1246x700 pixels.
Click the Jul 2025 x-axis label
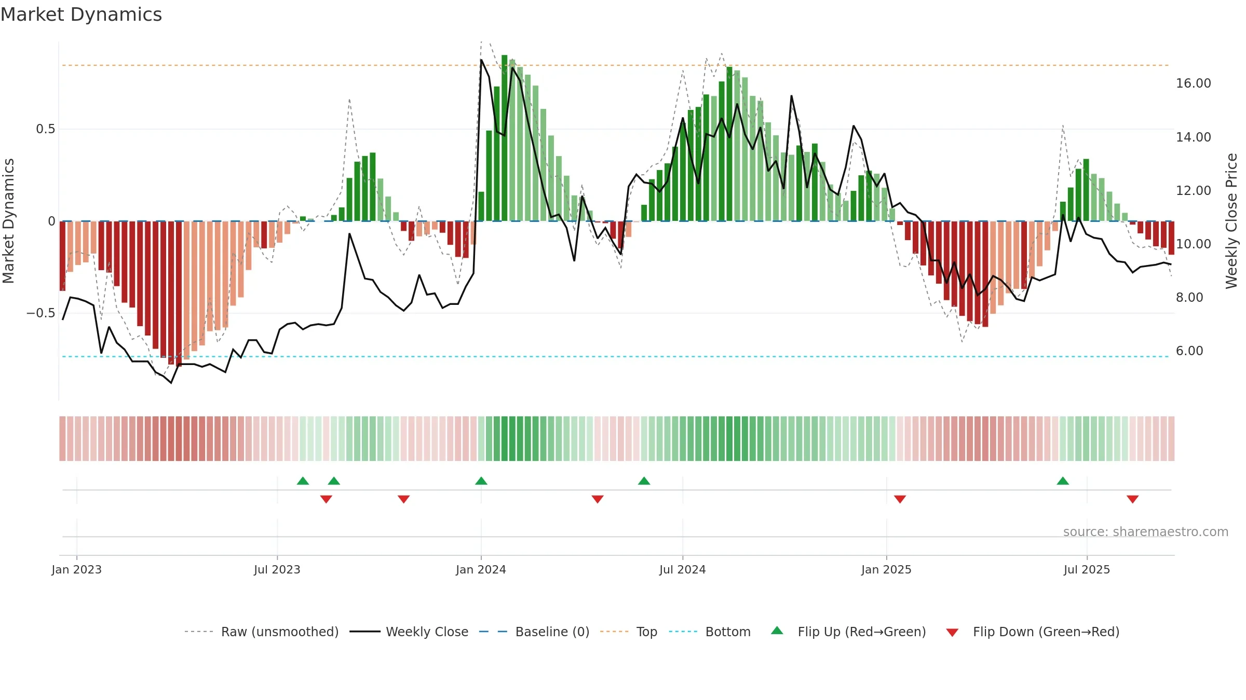tap(1087, 569)
